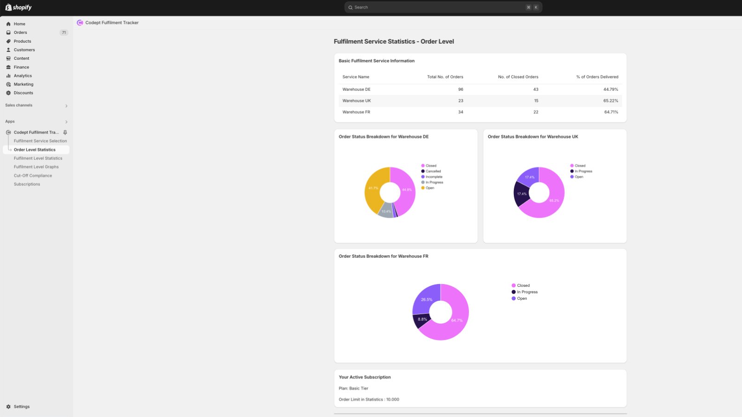Select Order Level Statistics menu item

[x=36, y=150]
